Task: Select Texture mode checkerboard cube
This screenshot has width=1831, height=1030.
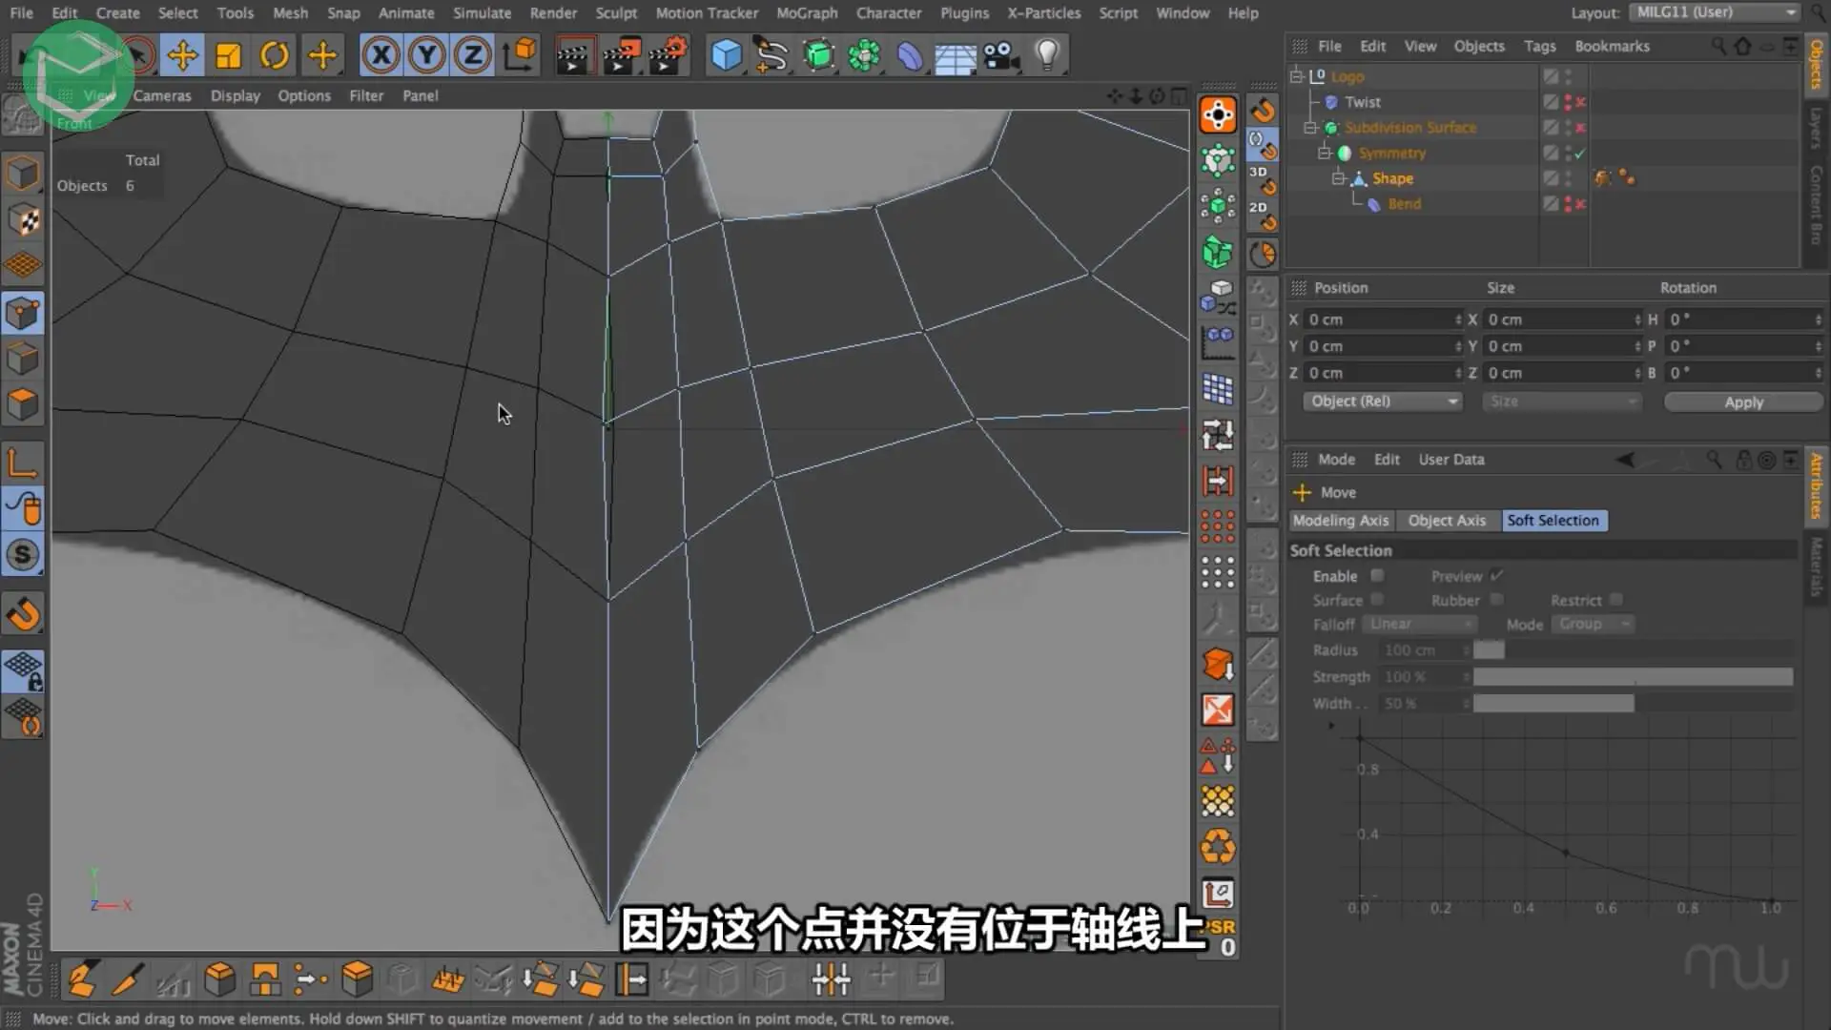Action: (23, 220)
